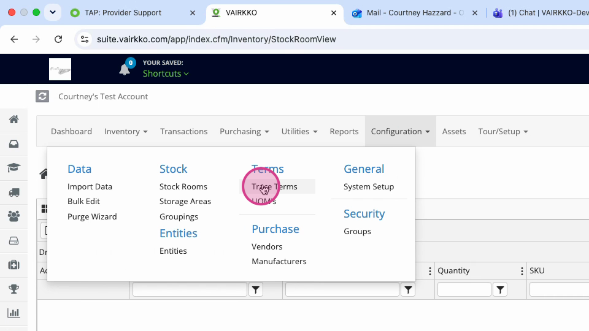The width and height of the screenshot is (589, 331).
Task: Expand the Inventory menu
Action: click(126, 131)
